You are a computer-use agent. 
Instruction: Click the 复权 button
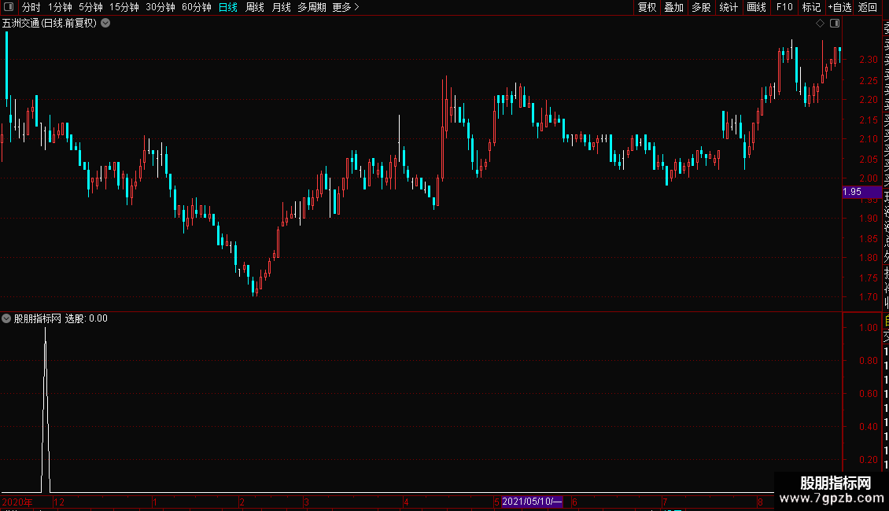(x=647, y=7)
